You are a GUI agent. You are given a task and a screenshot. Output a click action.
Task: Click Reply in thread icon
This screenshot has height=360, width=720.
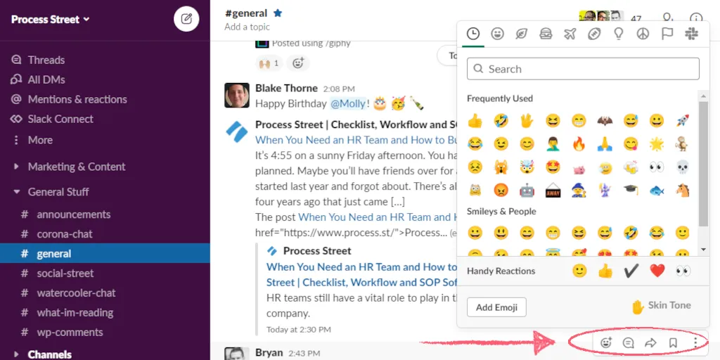point(628,342)
